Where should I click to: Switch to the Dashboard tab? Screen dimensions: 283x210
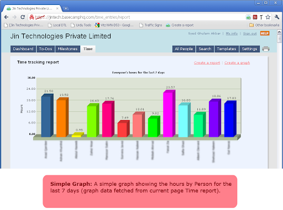[23, 49]
